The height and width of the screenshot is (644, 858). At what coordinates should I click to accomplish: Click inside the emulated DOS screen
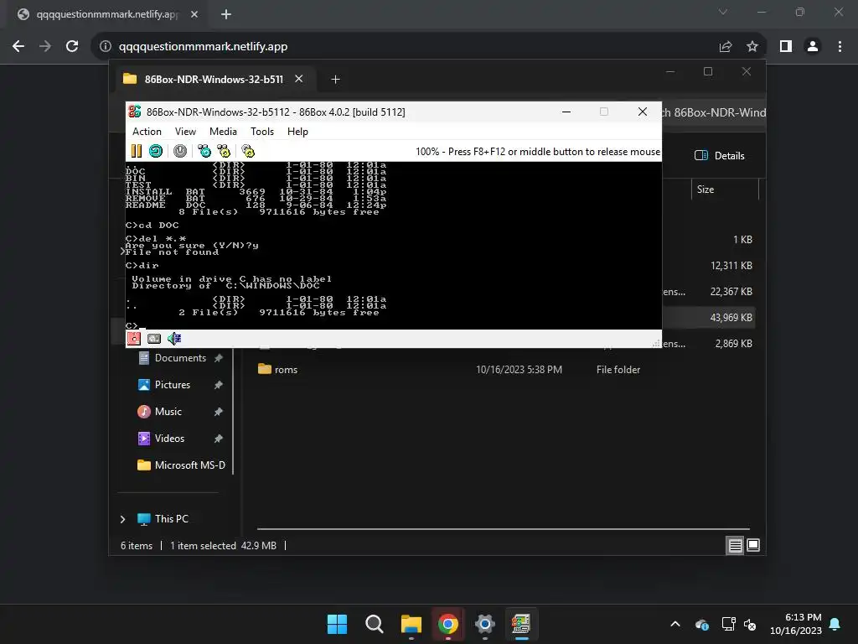pos(394,246)
